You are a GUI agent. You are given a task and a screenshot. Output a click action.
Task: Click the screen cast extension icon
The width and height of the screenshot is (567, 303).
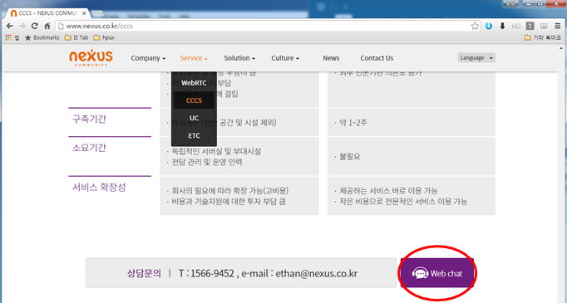point(544,26)
